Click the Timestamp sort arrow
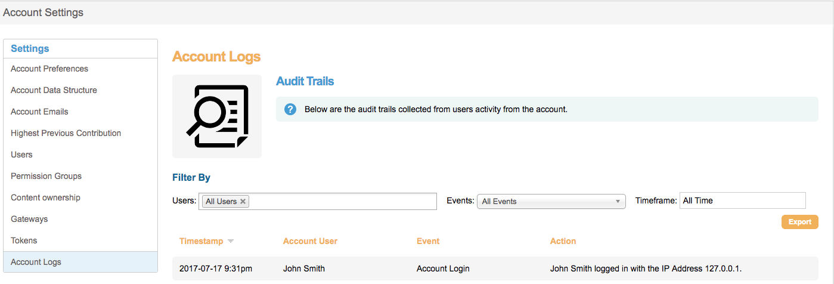Screen dimensions: 834x284 tap(231, 242)
